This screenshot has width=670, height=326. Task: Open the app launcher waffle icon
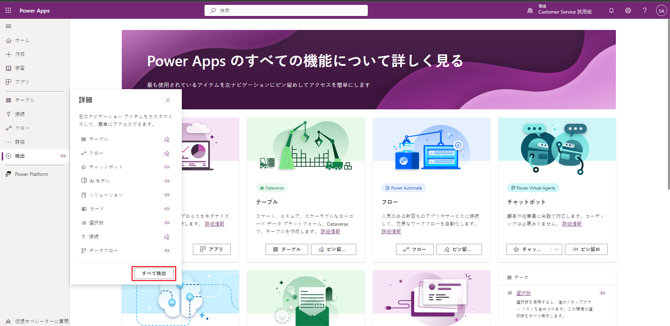coord(8,10)
